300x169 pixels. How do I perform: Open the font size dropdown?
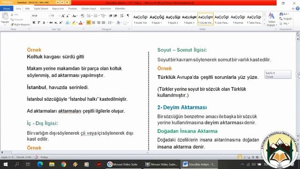click(x=60, y=15)
